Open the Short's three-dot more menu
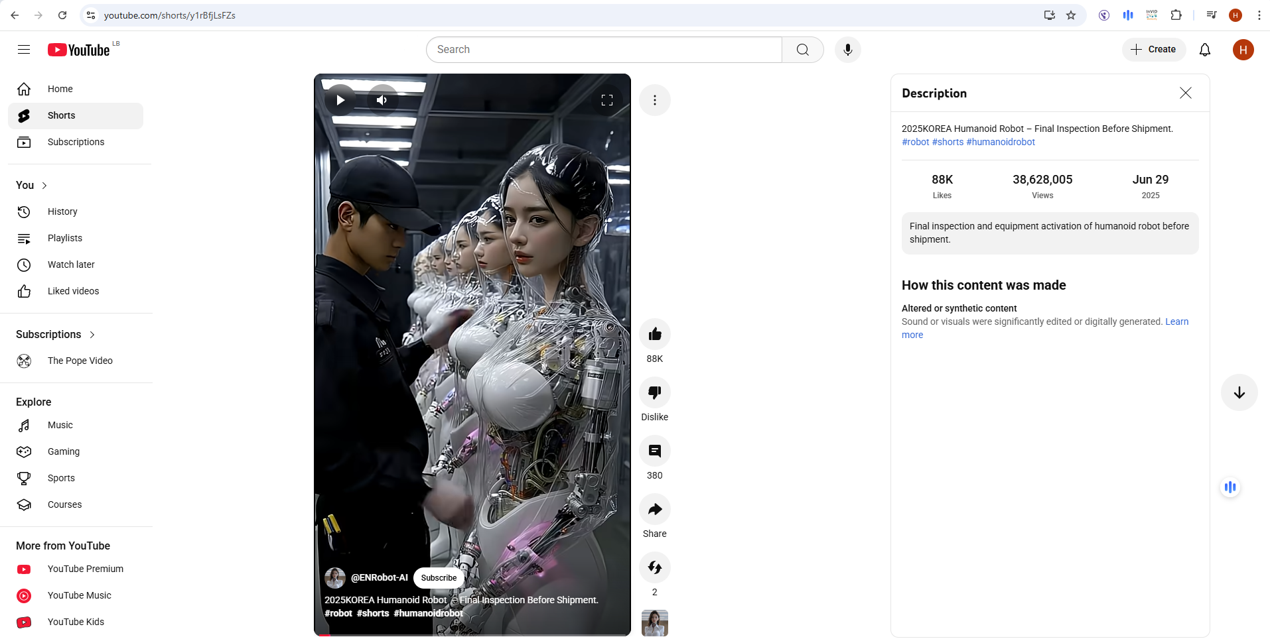Screen dimensions: 1270x641 (655, 100)
